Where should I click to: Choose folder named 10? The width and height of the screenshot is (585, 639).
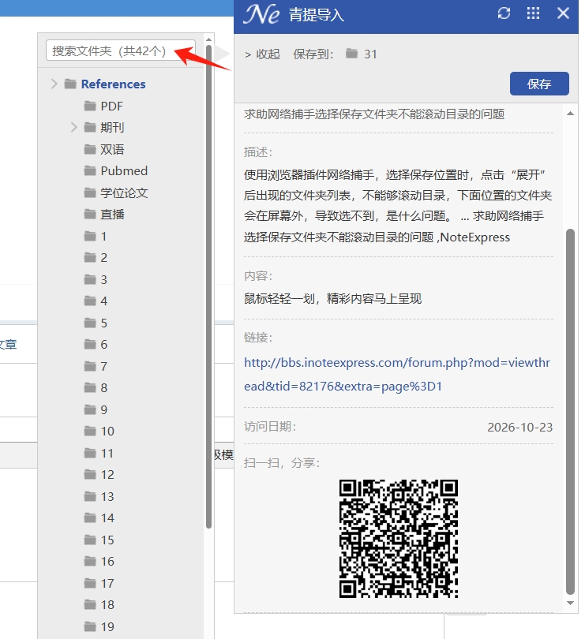107,432
